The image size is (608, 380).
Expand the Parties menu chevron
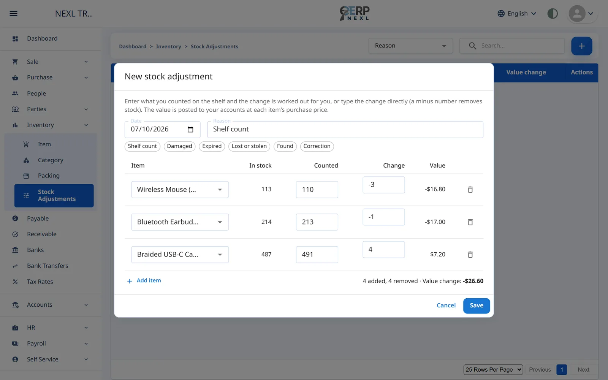click(x=86, y=109)
